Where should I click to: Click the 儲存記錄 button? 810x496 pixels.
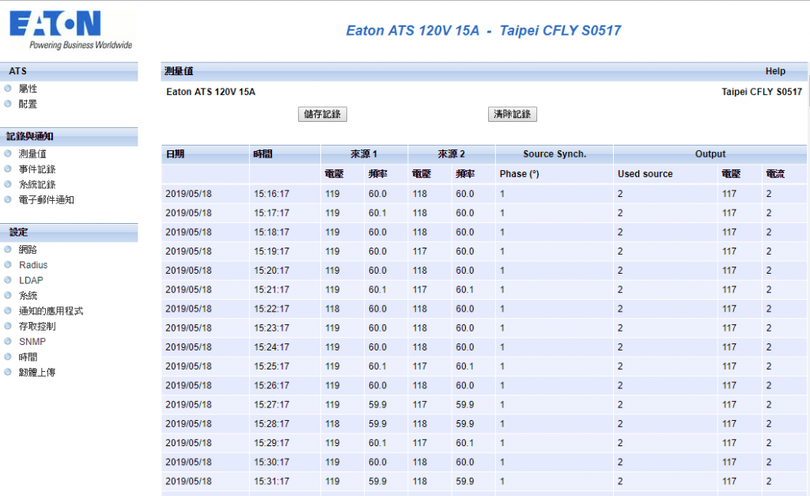pos(323,114)
